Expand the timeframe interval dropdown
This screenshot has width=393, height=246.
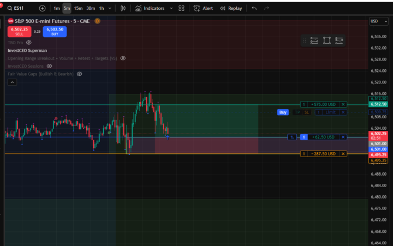click(x=110, y=8)
